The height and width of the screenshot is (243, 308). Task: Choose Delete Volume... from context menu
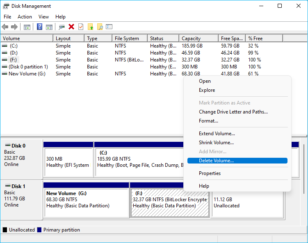click(x=216, y=161)
